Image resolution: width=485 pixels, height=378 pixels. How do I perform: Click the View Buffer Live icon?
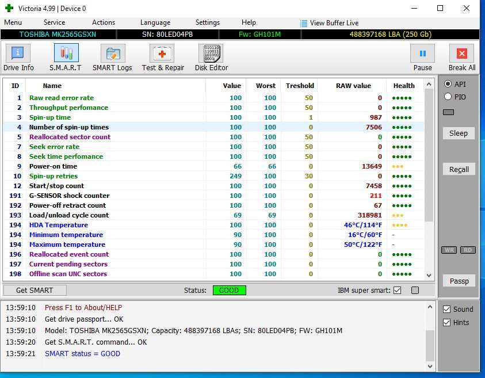pos(304,23)
